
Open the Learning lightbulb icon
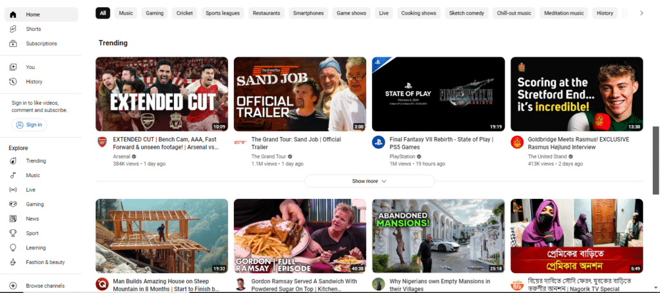coord(13,247)
